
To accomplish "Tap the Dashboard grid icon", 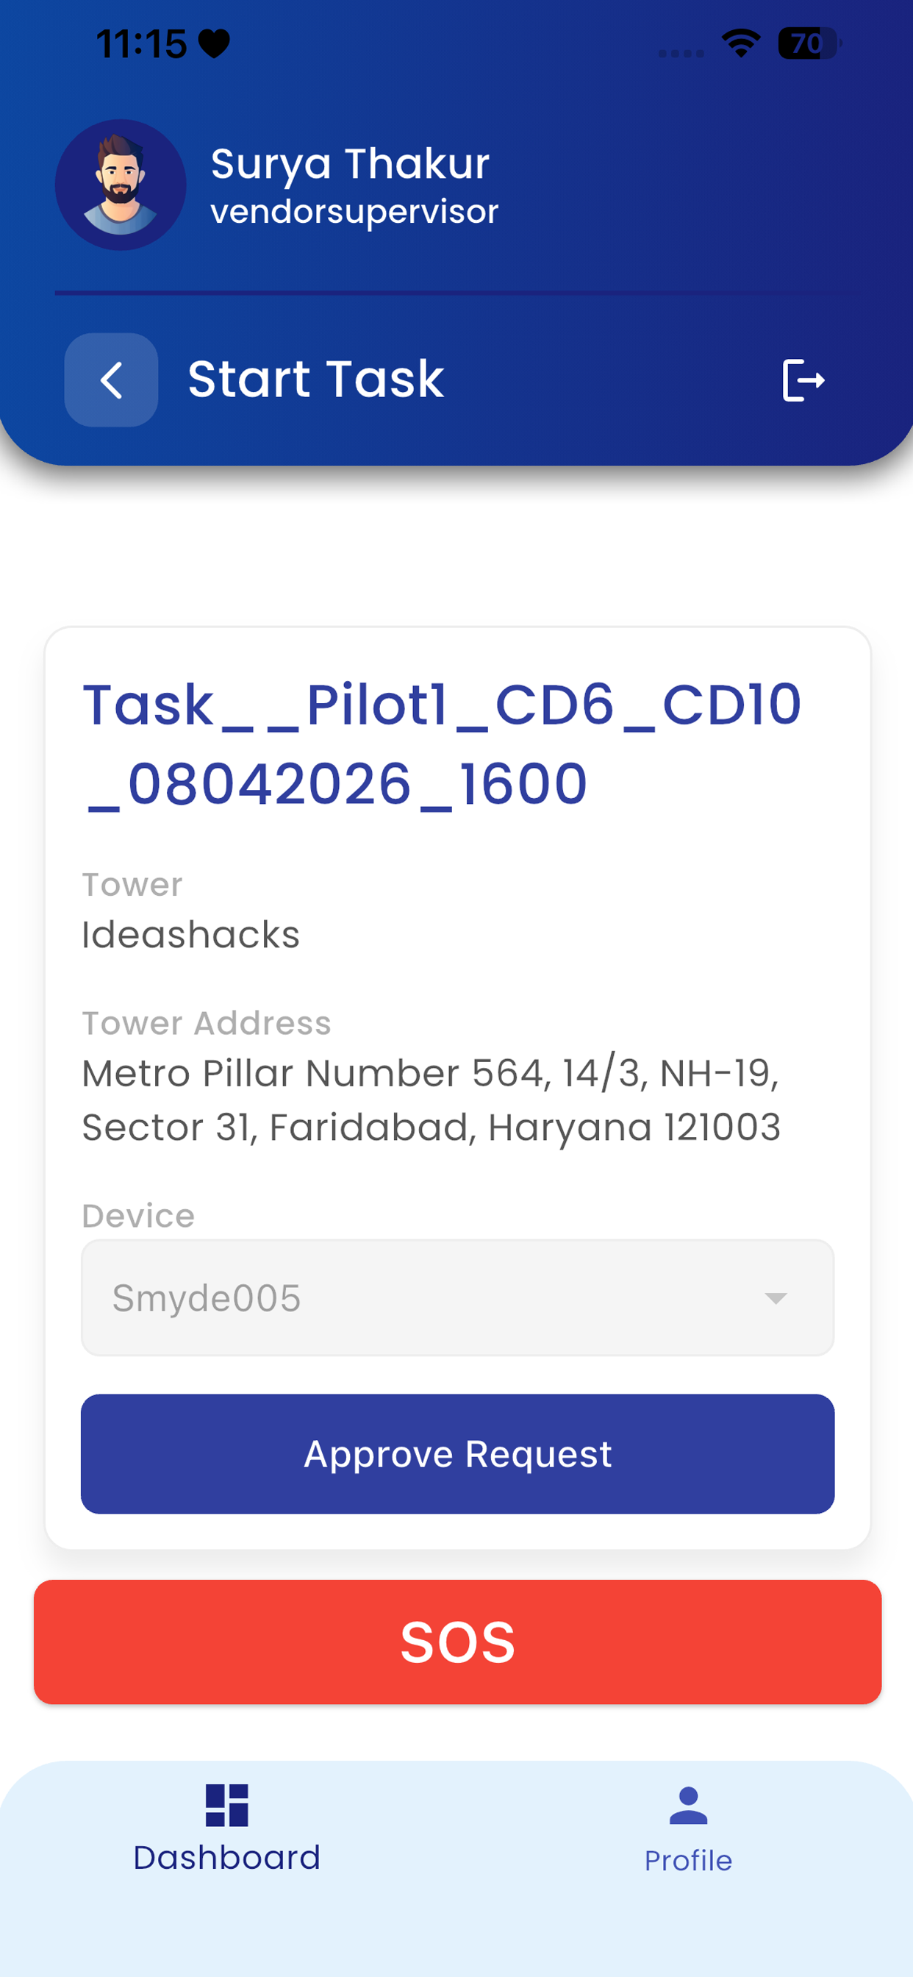I will [227, 1804].
